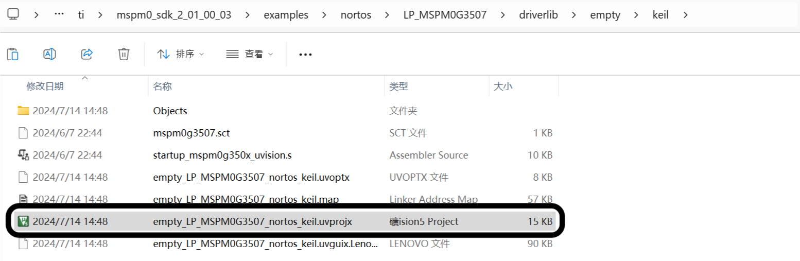Expand the chevron after examples breadcrumb
The height and width of the screenshot is (261, 800).
[x=324, y=15]
